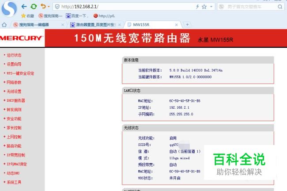Click 无线功能 value 启用
The width and height of the screenshot is (287, 191).
pos(173,138)
